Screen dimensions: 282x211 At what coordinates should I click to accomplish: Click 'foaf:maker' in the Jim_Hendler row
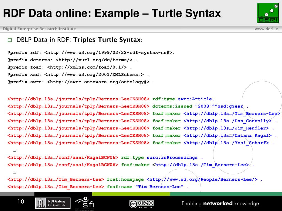[166, 129]
